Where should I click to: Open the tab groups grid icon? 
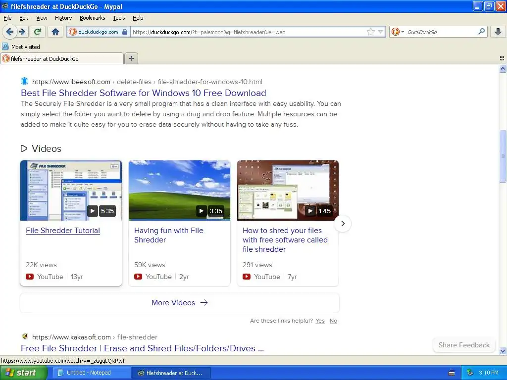click(502, 58)
